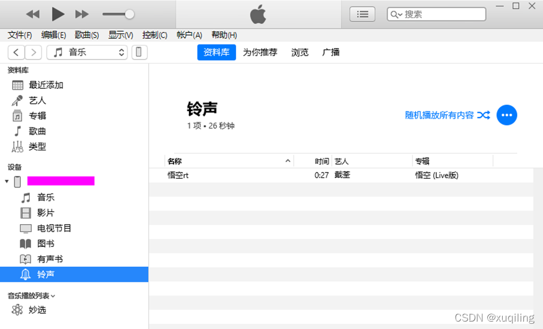This screenshot has width=543, height=329.
Task: Open the 歌曲(S) menu
Action: (x=87, y=35)
